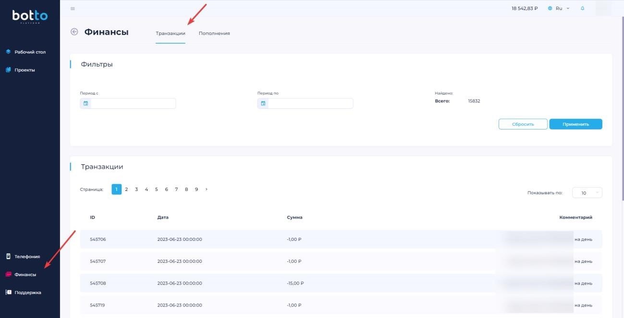Open Проекты in the sidebar
The image size is (624, 318).
(24, 70)
